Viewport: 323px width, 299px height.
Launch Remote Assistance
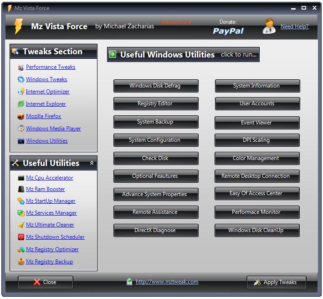click(156, 212)
